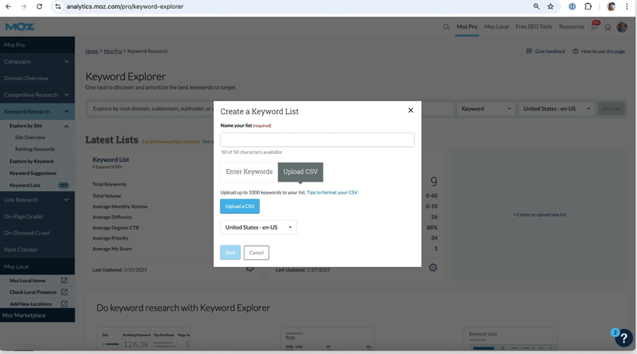Click the gear icon on keyword list card
This screenshot has width=637, height=354.
(x=433, y=268)
